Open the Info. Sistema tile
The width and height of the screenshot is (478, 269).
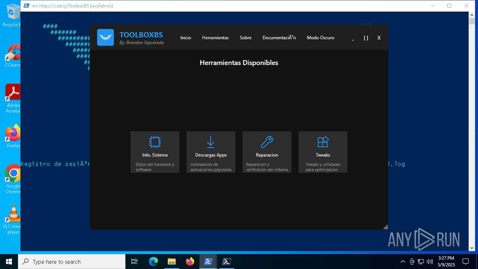coord(155,152)
